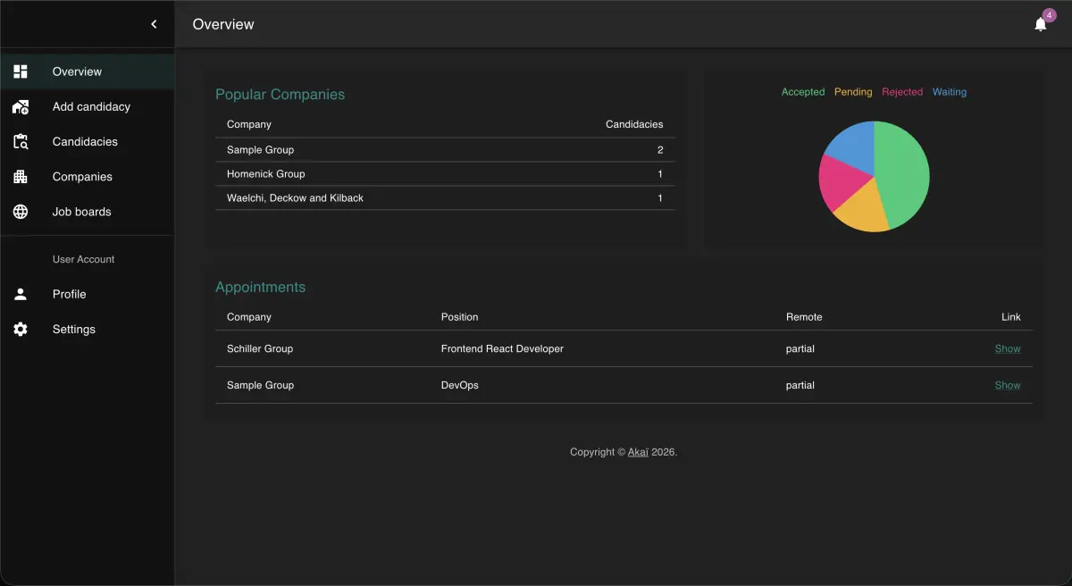The image size is (1072, 586).
Task: Click the Add candidacy icon
Action: click(x=21, y=106)
